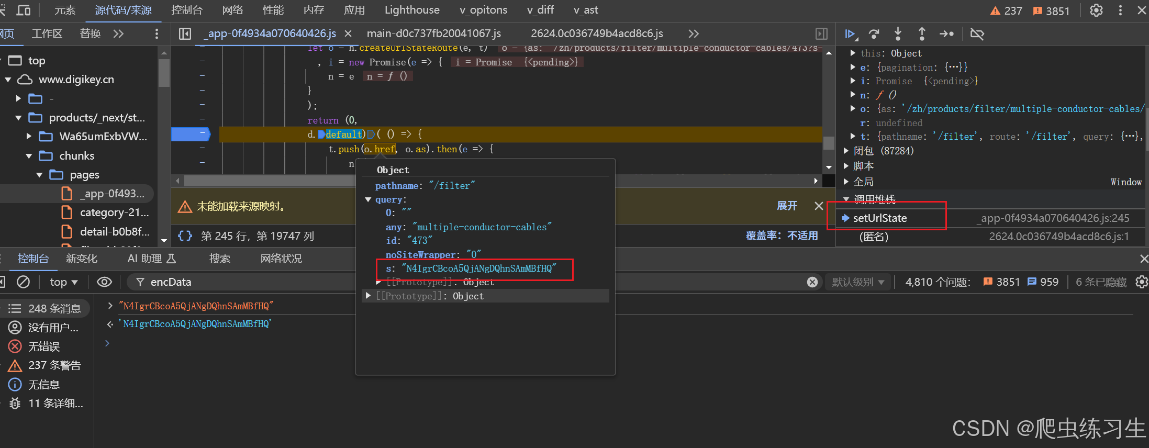Step over next function call
Image resolution: width=1149 pixels, height=448 pixels.
click(x=874, y=34)
